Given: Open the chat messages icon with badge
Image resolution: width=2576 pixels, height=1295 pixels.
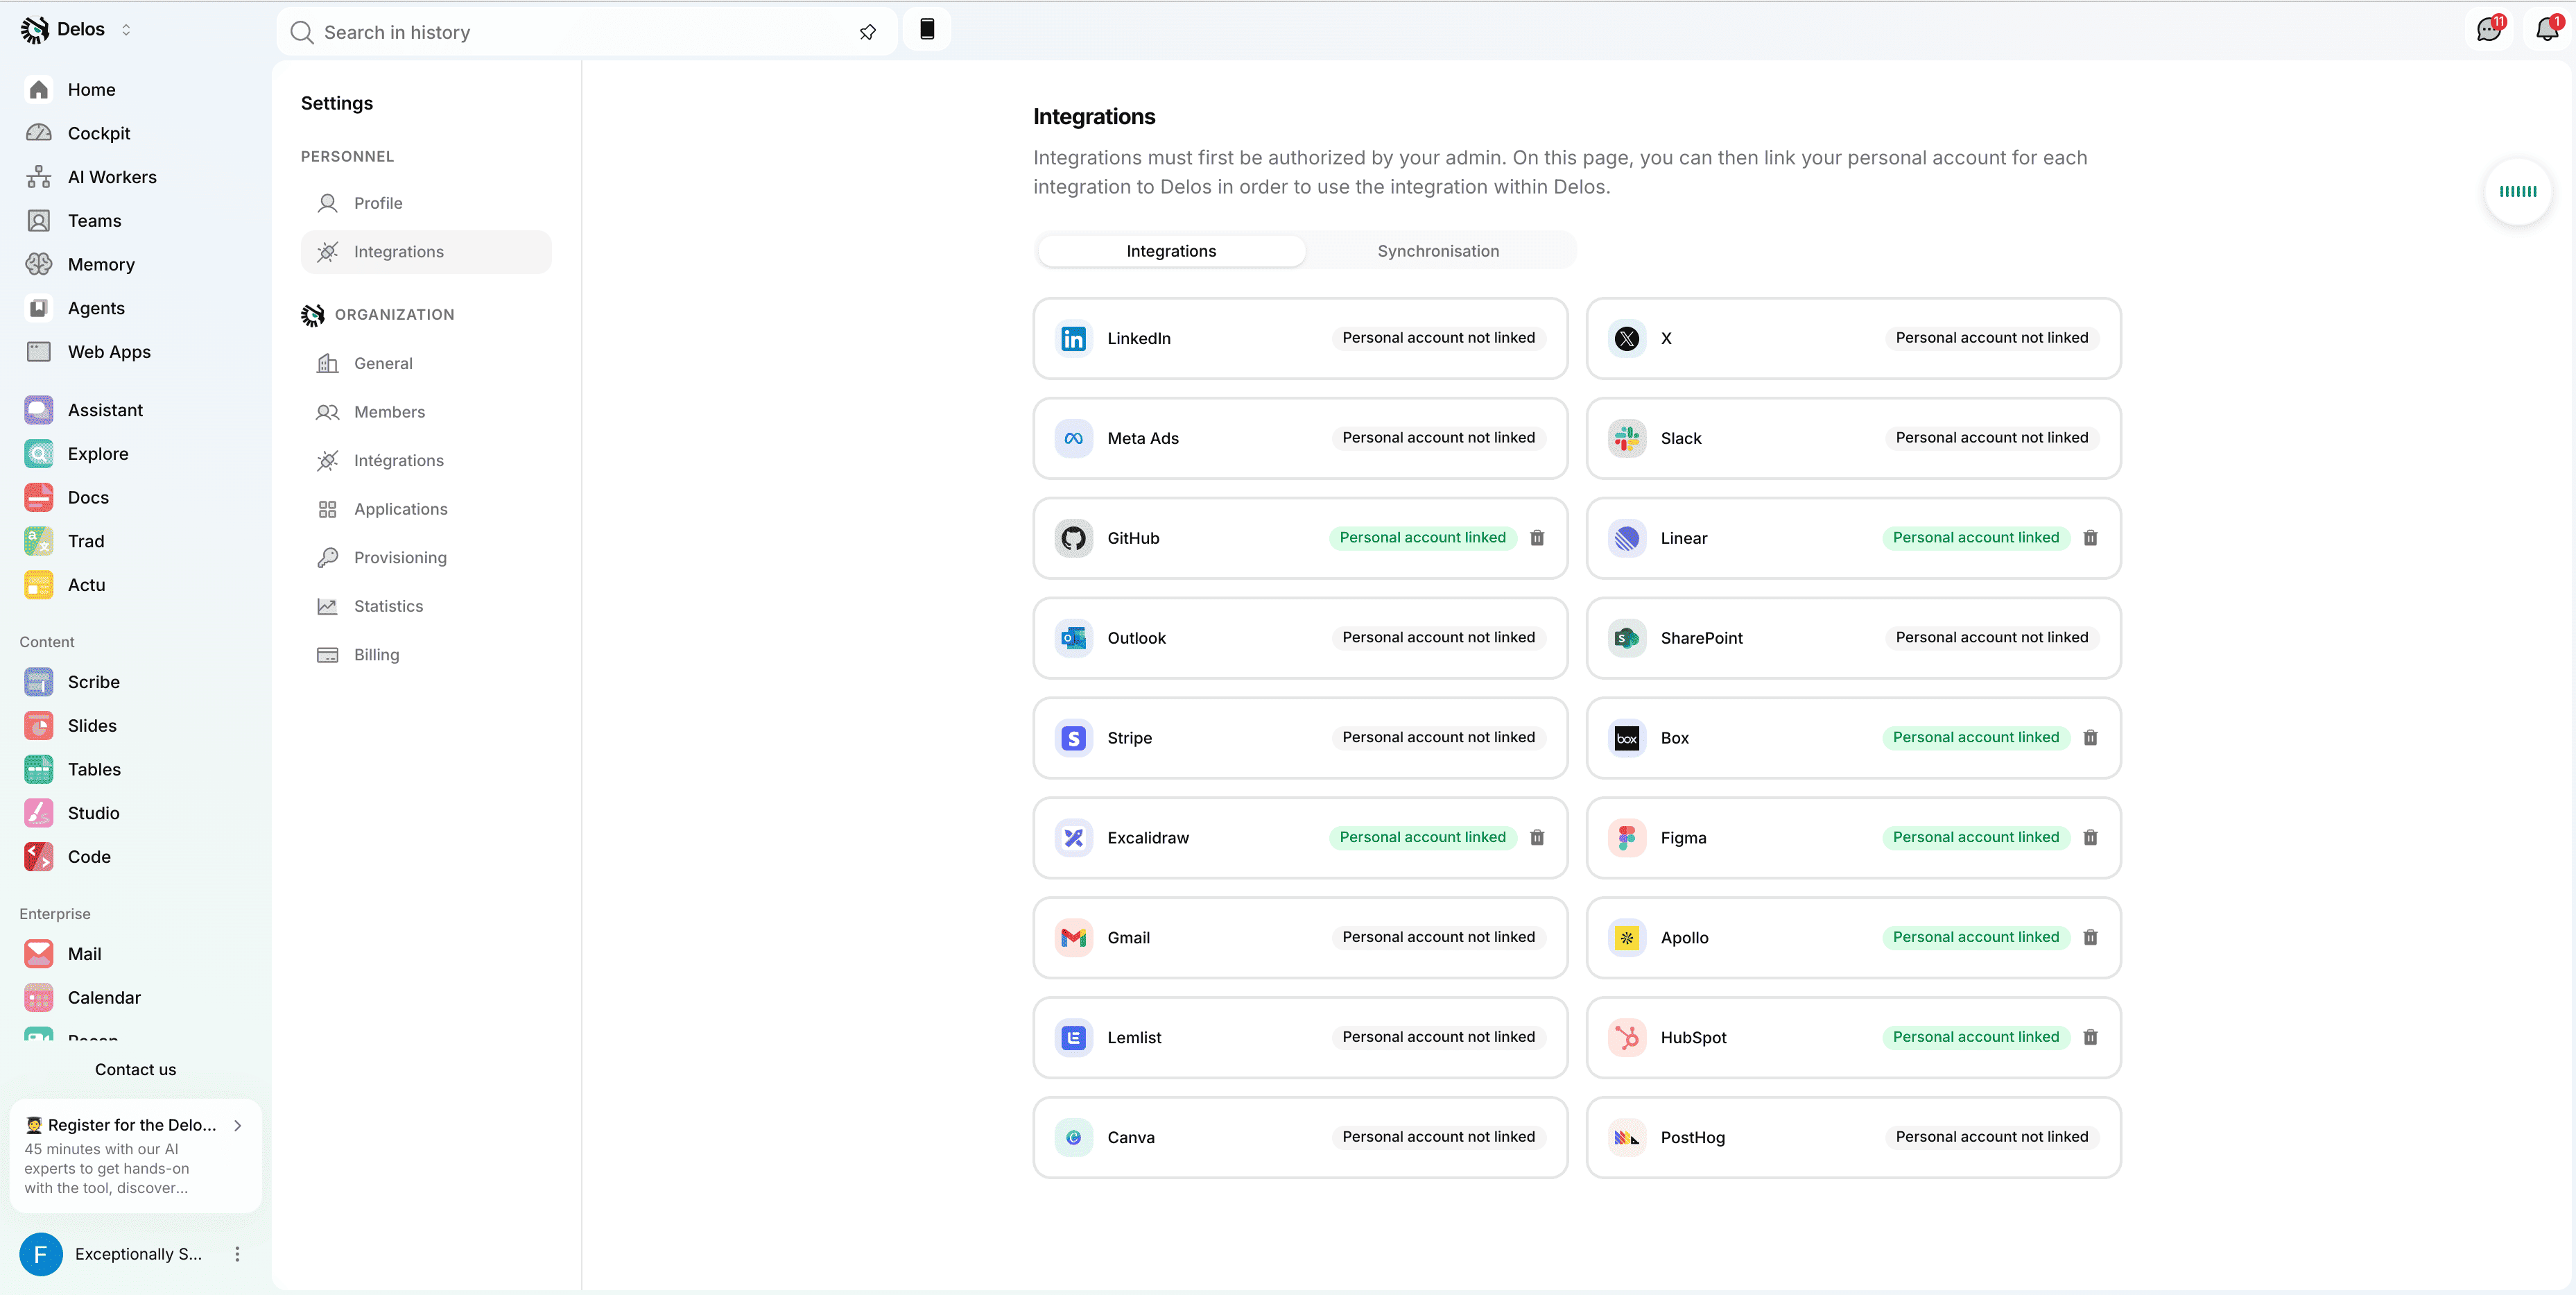Looking at the screenshot, I should tap(2489, 29).
